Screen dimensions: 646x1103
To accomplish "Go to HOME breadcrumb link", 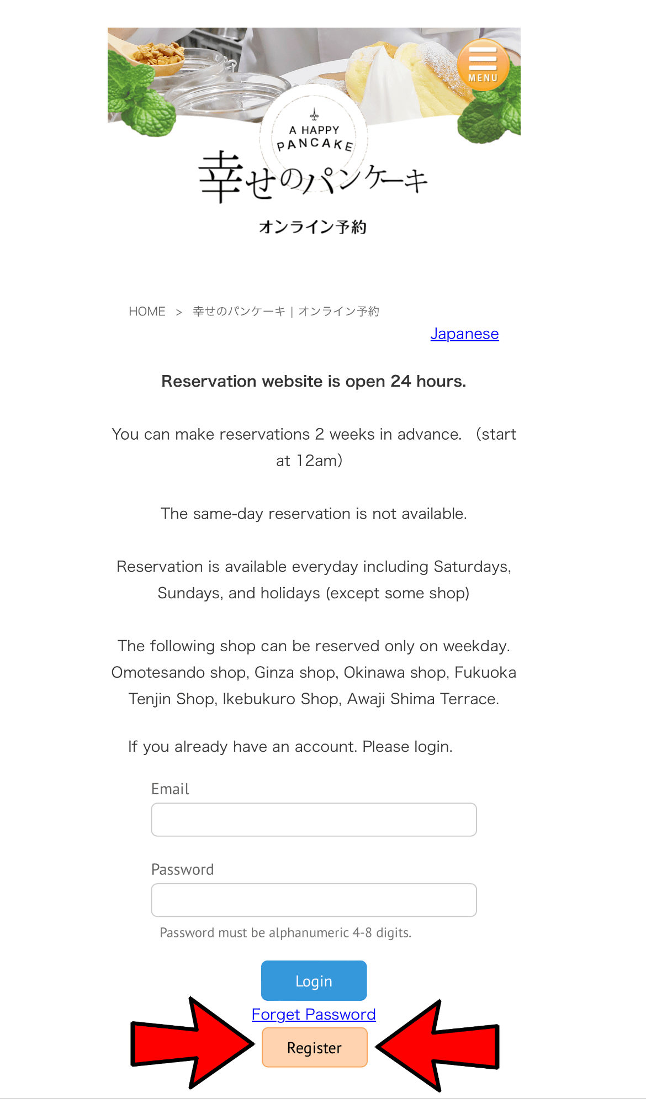I will pos(147,312).
